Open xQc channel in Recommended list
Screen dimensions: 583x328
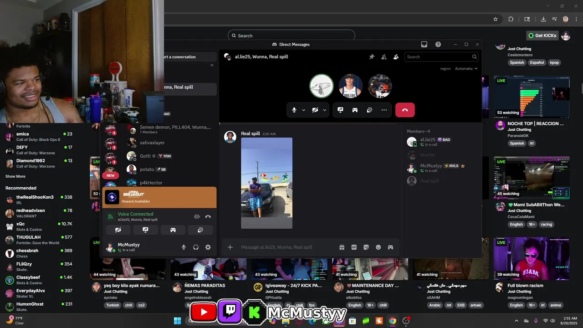coord(39,226)
